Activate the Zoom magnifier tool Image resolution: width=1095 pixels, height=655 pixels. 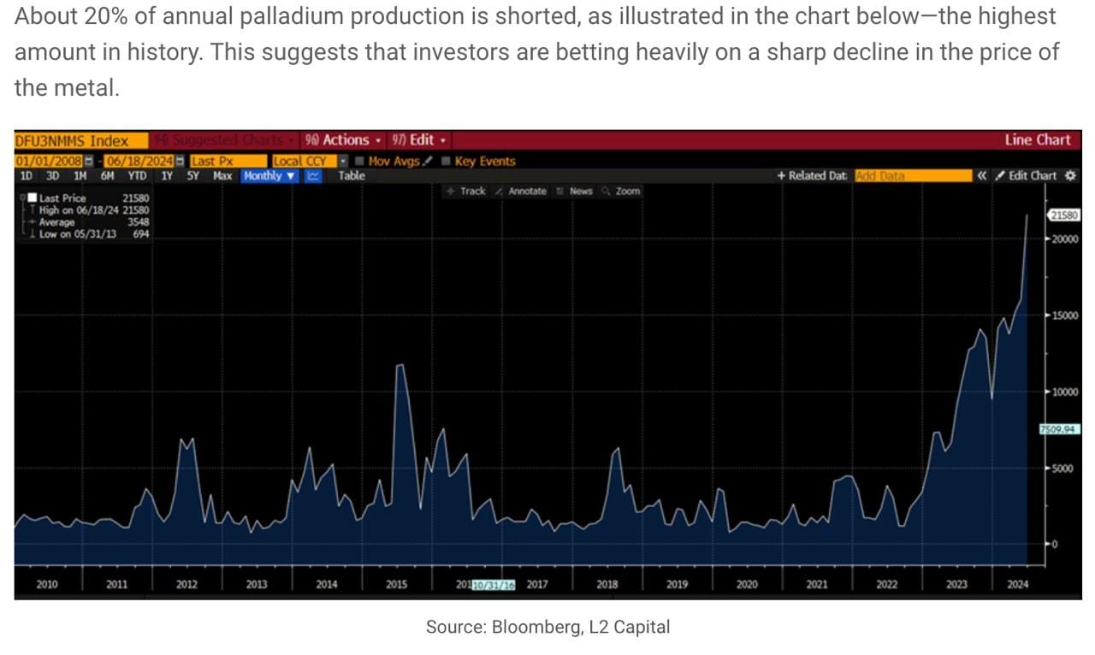(x=621, y=192)
